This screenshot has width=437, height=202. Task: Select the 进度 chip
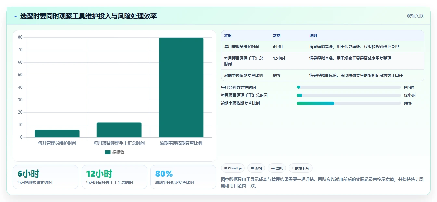[x=277, y=168]
